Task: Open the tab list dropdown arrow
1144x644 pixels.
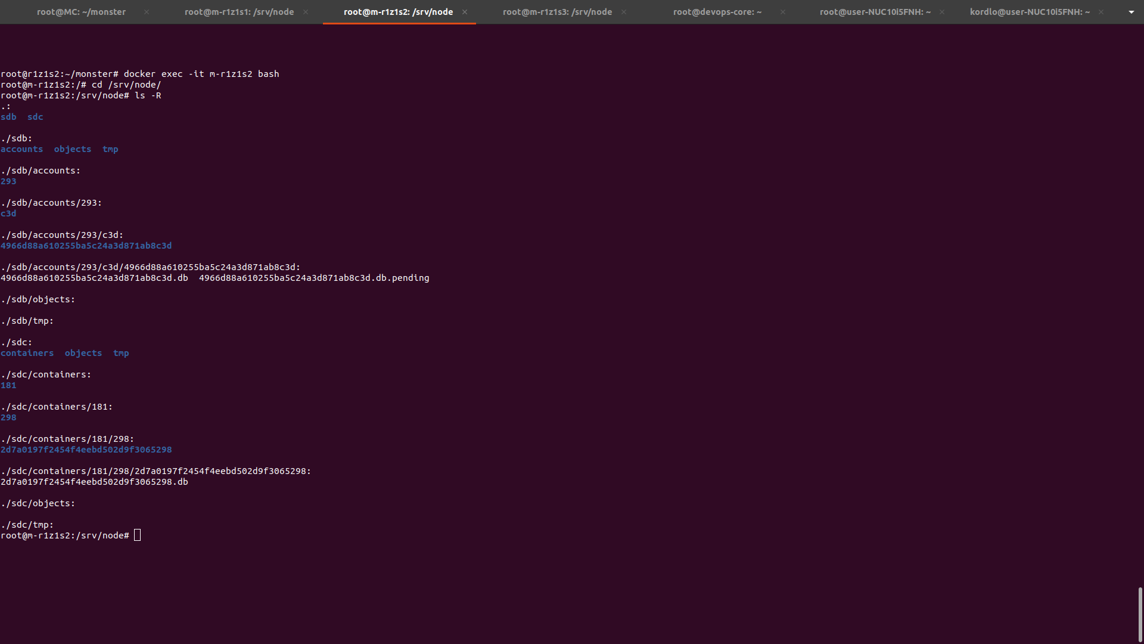Action: pos(1131,12)
